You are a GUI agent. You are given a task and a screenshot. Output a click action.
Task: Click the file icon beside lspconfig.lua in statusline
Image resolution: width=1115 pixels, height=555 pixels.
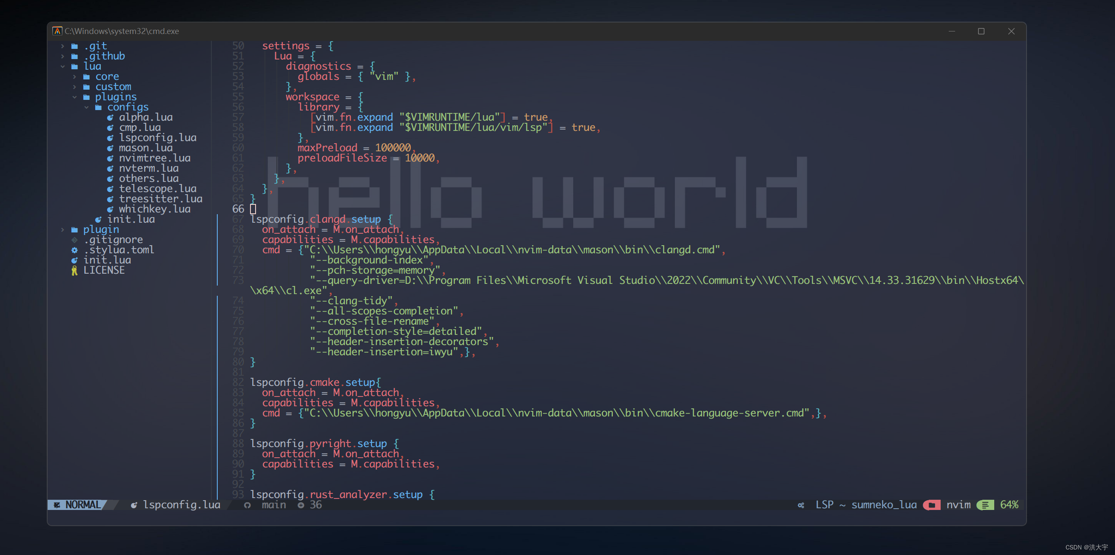click(134, 505)
